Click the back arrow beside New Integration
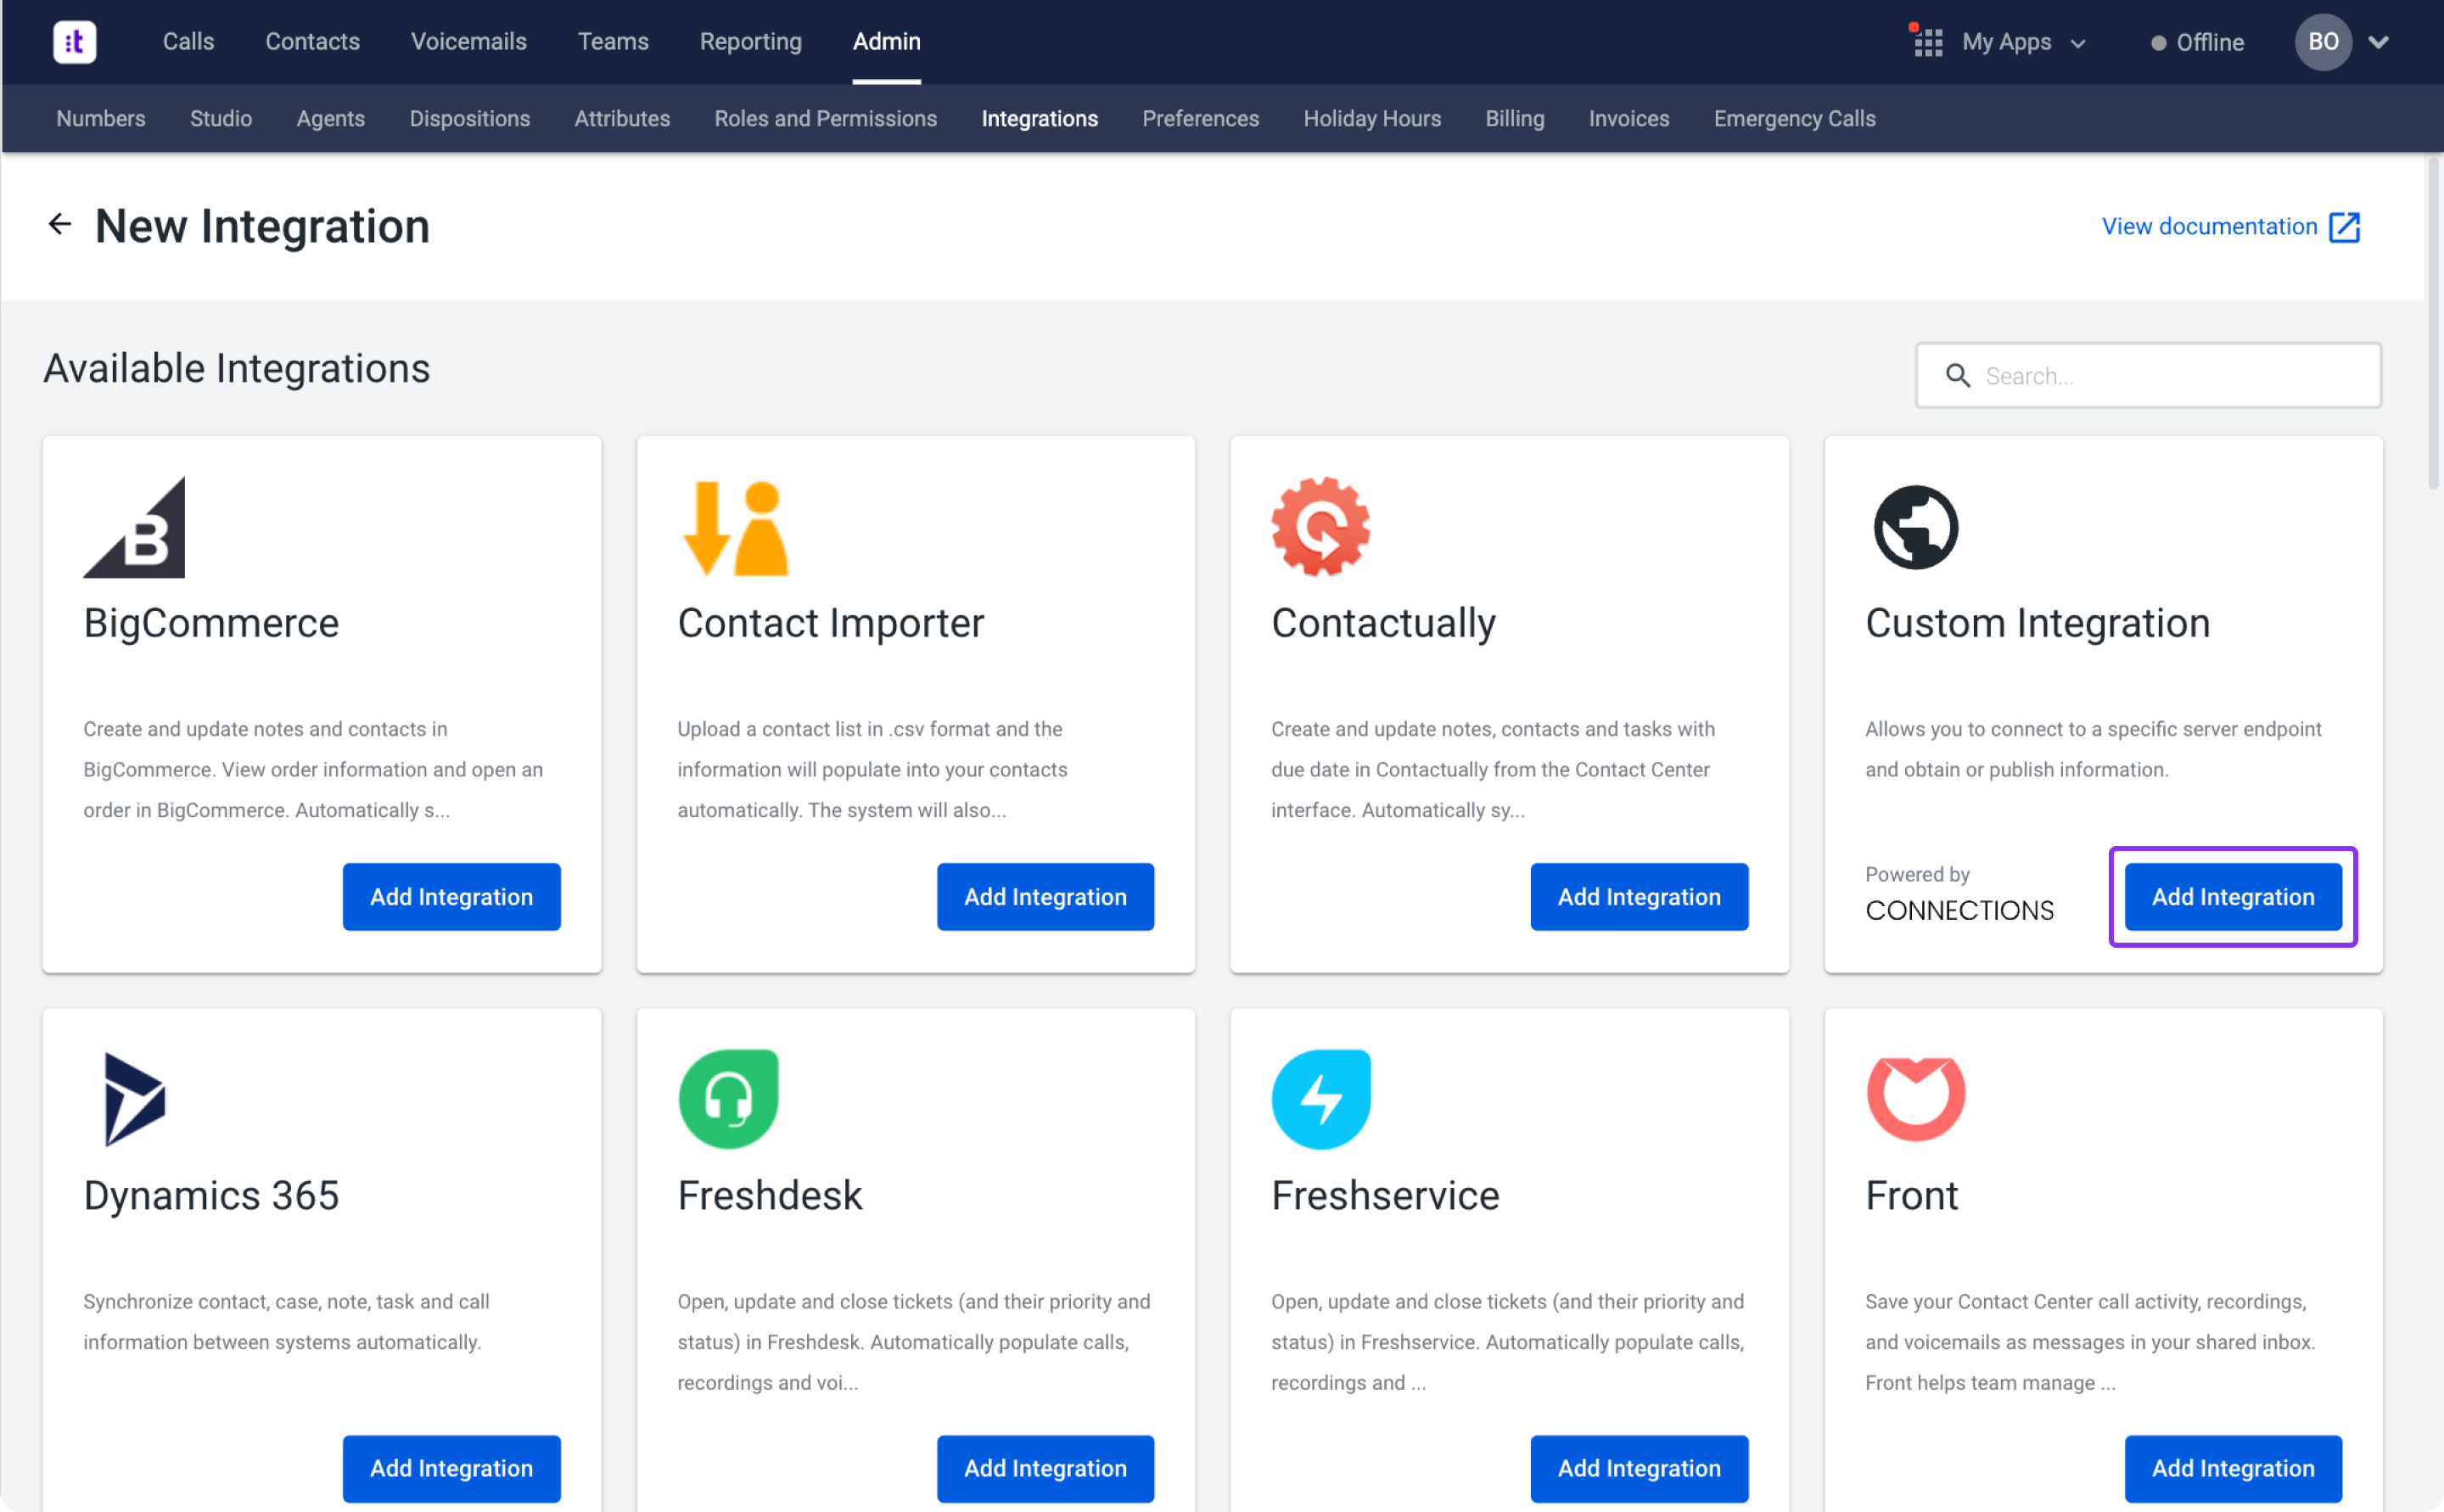This screenshot has width=2444, height=1512. [x=60, y=224]
